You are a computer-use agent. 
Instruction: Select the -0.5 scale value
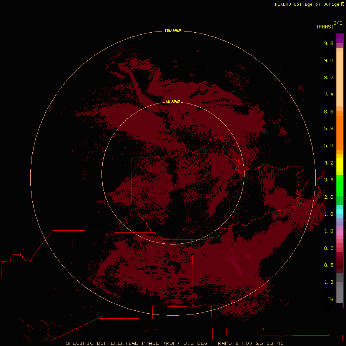point(327,265)
